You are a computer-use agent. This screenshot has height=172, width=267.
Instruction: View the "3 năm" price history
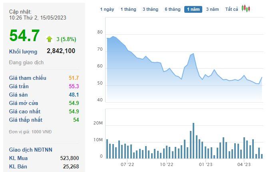point(212,9)
